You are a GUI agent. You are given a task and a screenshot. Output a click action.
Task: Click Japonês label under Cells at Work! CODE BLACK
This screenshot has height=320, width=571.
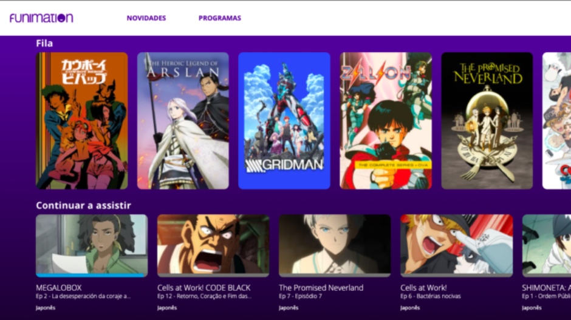[x=167, y=308]
